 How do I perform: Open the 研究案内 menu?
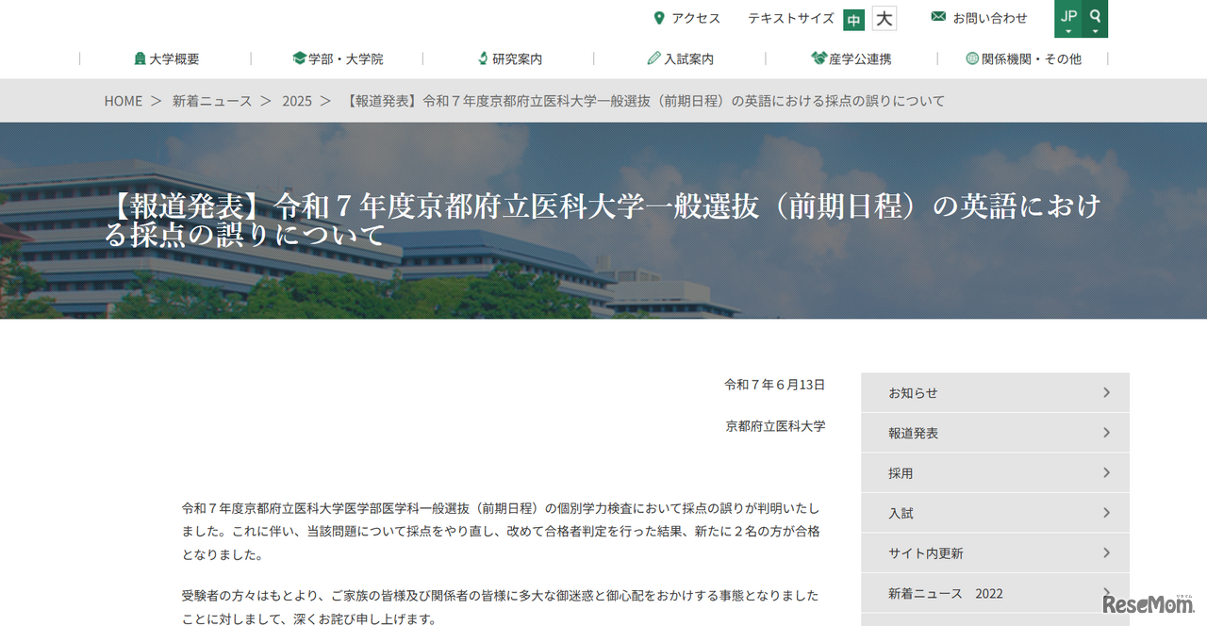click(x=518, y=58)
